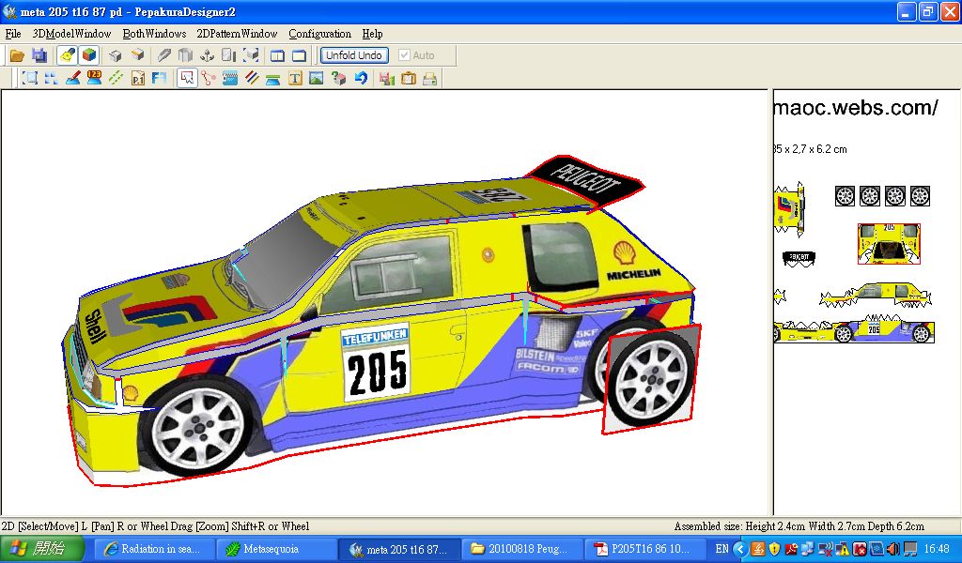Click the 123 edge ID icon

pos(95,78)
